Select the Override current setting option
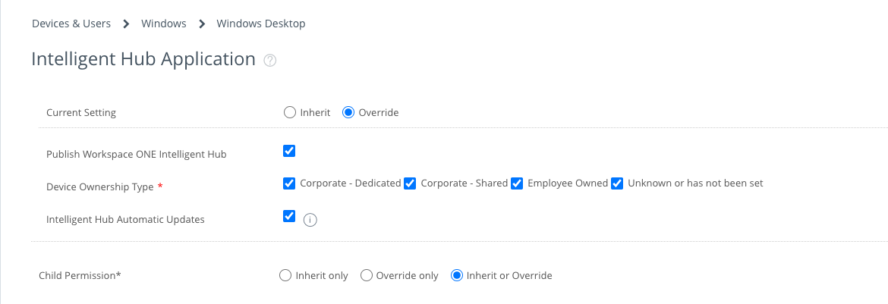This screenshot has height=304, width=888. [x=348, y=112]
